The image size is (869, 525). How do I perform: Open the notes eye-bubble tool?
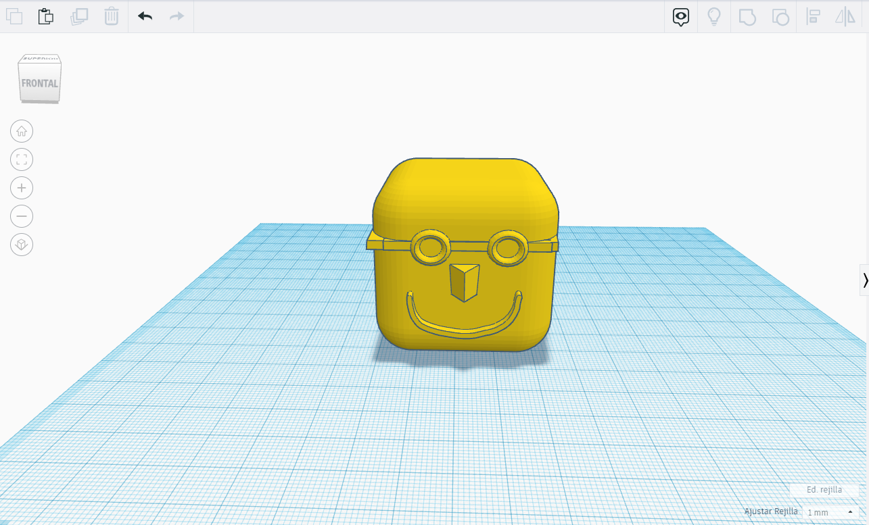click(x=681, y=17)
